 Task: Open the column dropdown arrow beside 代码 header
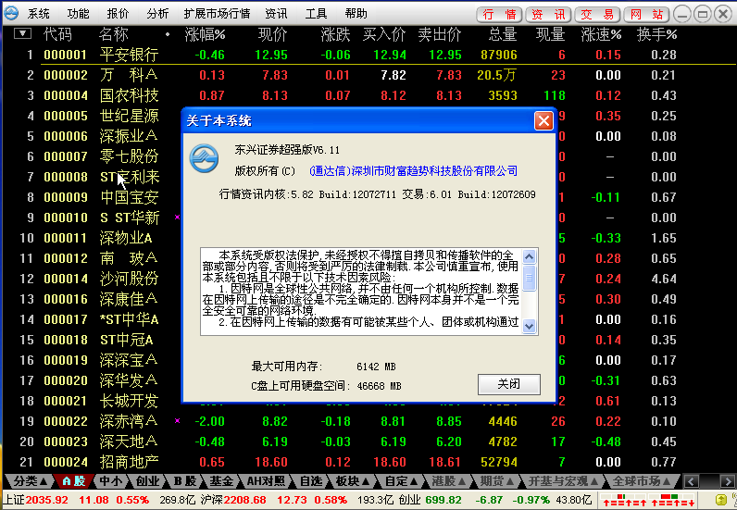(x=22, y=33)
